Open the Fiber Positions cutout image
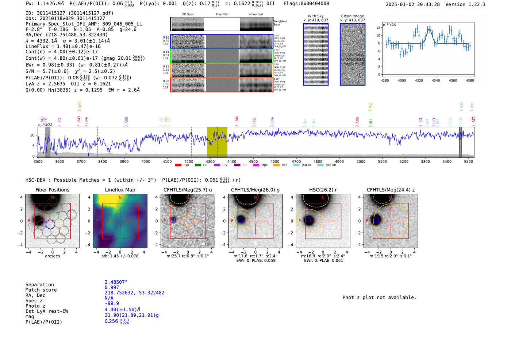Image resolution: width=511 pixels, height=347 pixels. pos(53,221)
